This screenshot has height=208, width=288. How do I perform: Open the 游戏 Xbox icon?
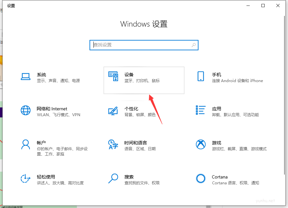[x=201, y=144]
